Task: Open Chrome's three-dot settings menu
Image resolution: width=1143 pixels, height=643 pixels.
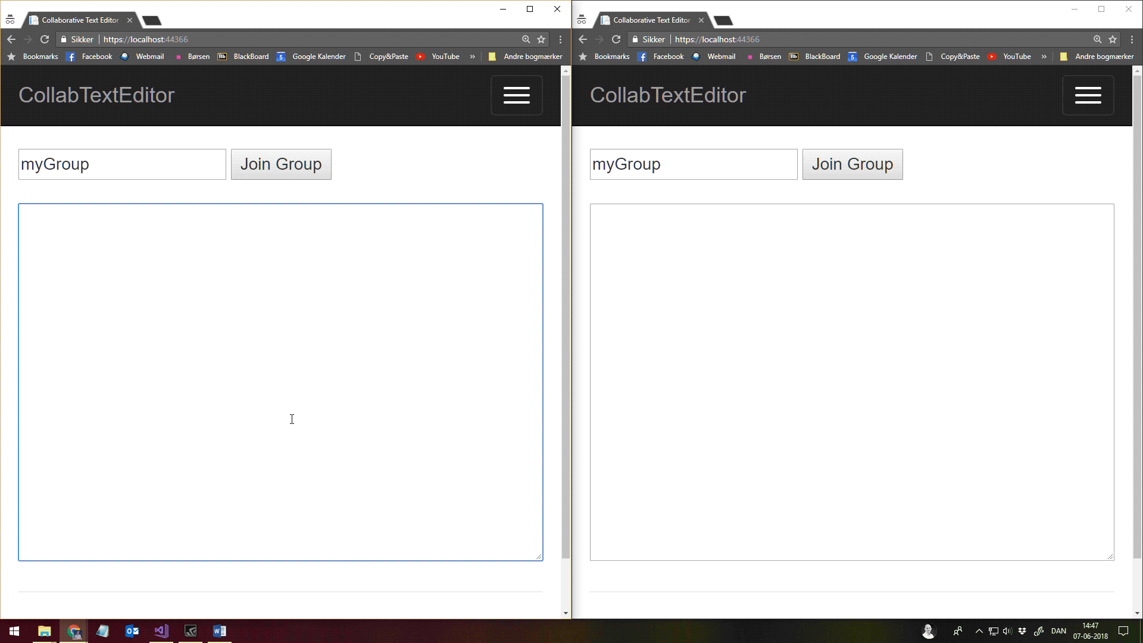Action: [x=560, y=39]
